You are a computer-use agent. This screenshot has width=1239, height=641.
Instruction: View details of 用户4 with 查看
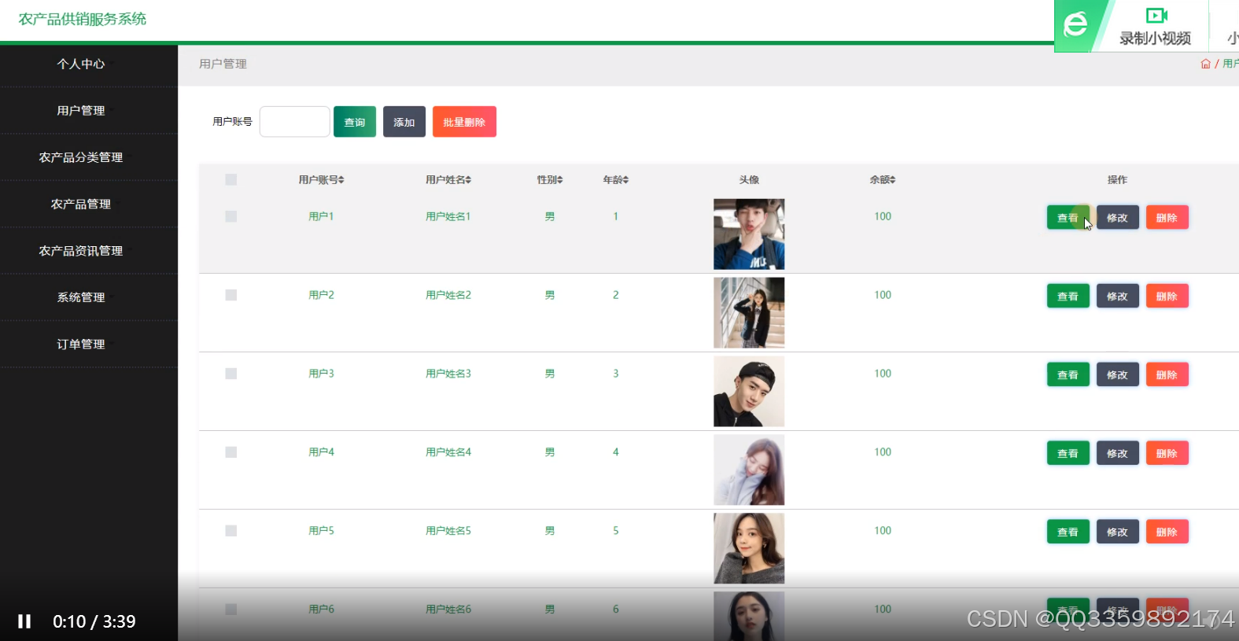pos(1068,454)
